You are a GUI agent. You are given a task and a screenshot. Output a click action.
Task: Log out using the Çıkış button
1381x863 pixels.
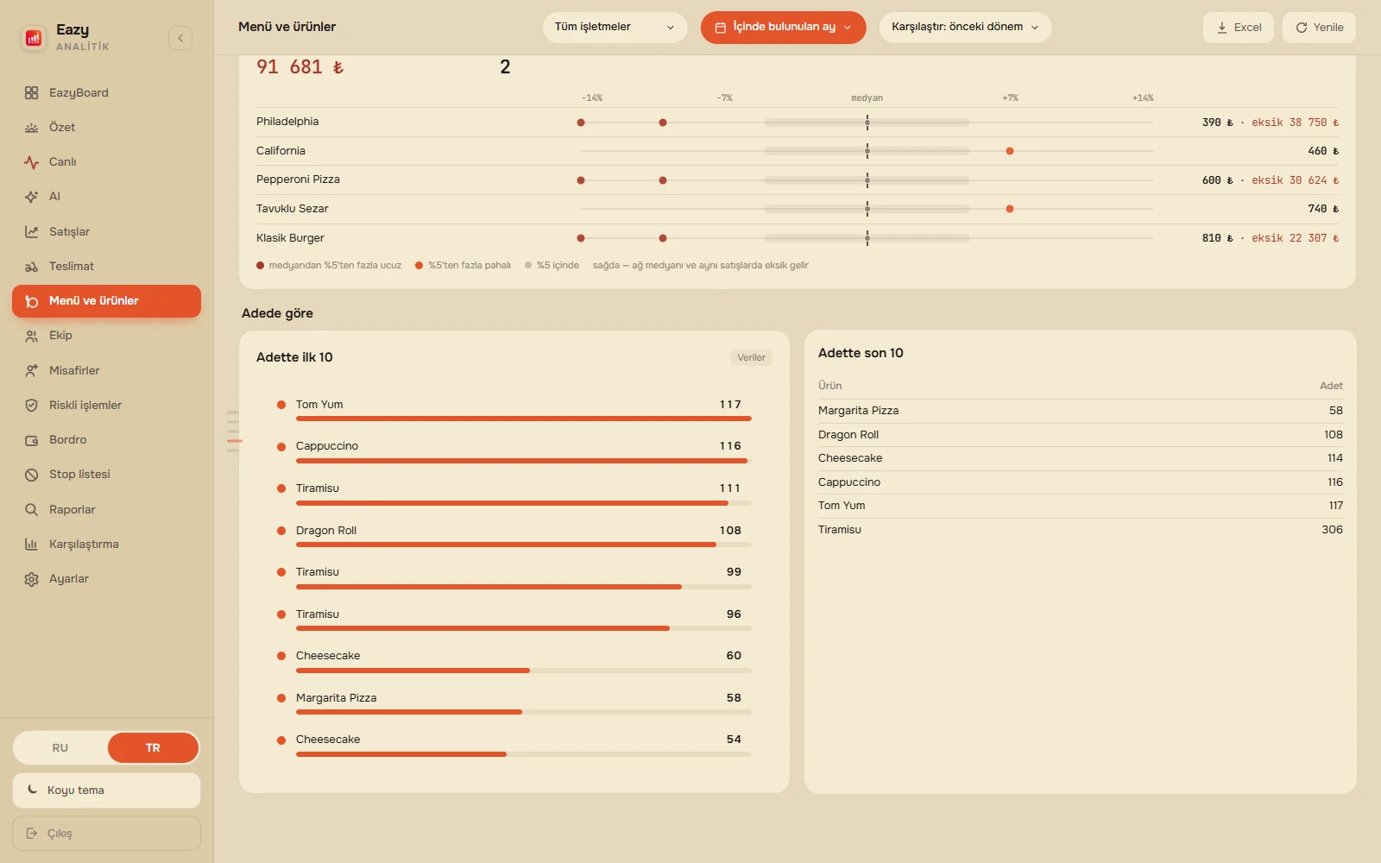[106, 834]
